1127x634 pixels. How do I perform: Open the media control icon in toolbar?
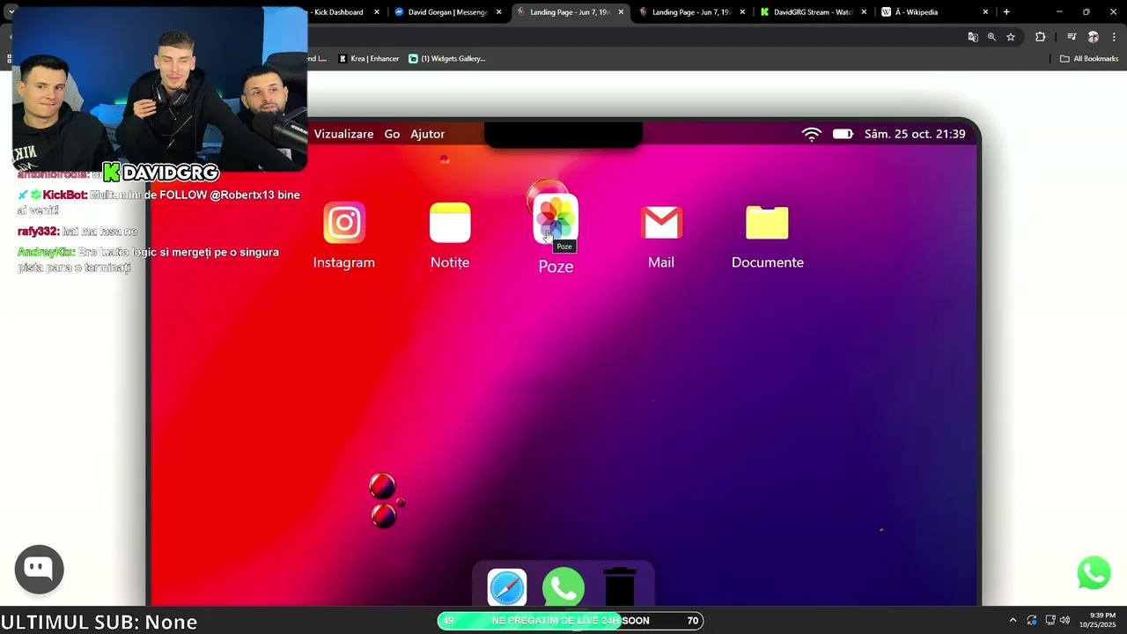(1072, 37)
